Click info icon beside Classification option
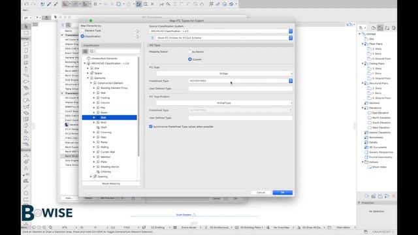The image size is (418, 235). [137, 37]
